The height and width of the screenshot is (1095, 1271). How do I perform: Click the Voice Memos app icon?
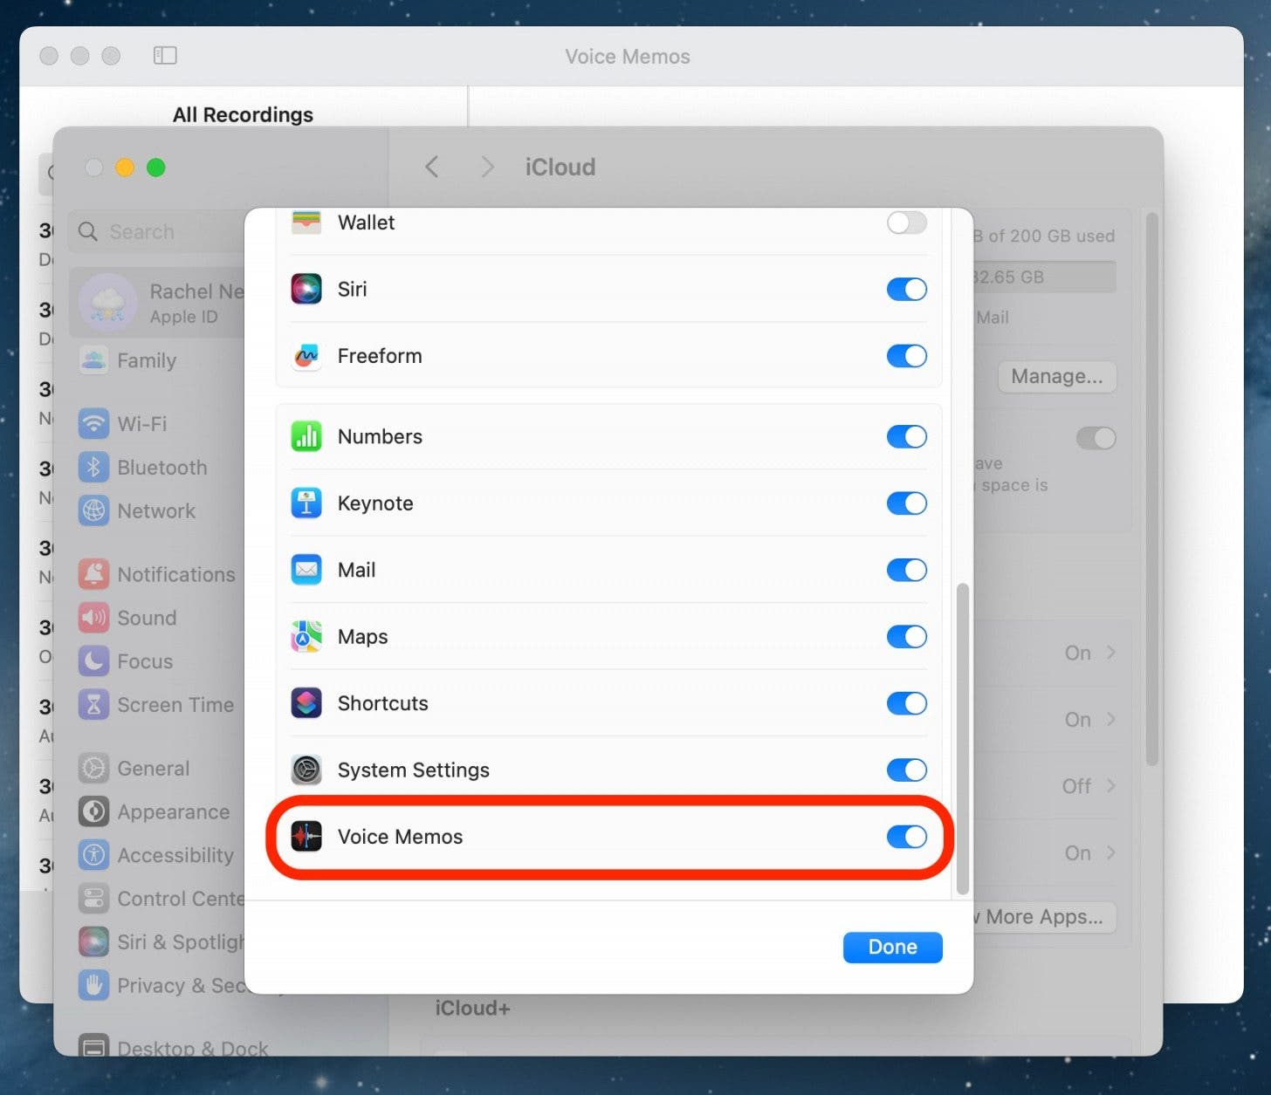tap(306, 837)
